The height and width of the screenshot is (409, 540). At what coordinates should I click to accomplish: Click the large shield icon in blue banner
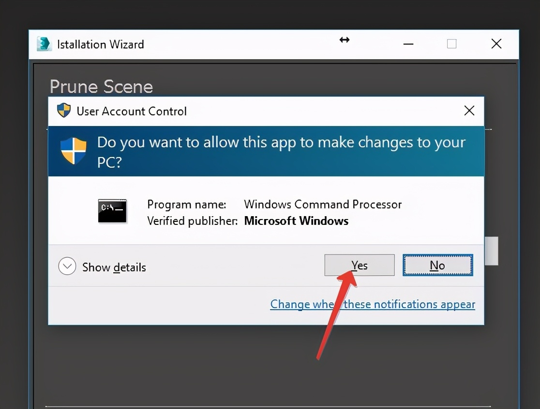tap(74, 151)
